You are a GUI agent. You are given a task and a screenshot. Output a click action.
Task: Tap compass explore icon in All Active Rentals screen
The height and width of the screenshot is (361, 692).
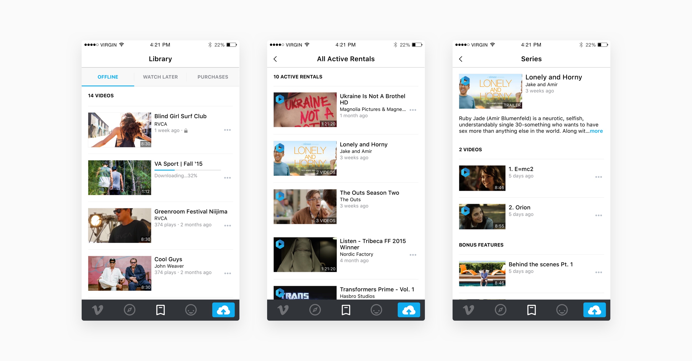click(315, 310)
